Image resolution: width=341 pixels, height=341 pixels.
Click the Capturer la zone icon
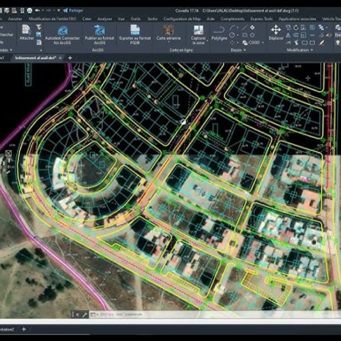pos(199,31)
